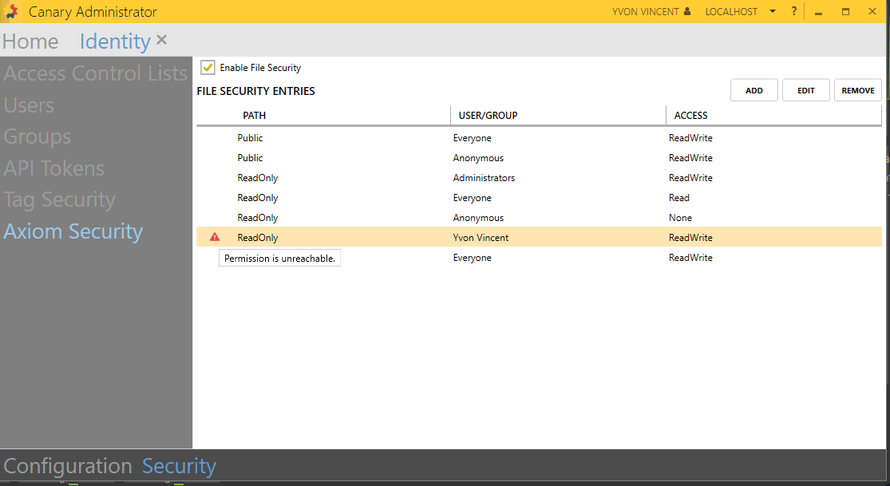Minimize the Canary Administrator window
The image size is (890, 486).
[x=819, y=12]
